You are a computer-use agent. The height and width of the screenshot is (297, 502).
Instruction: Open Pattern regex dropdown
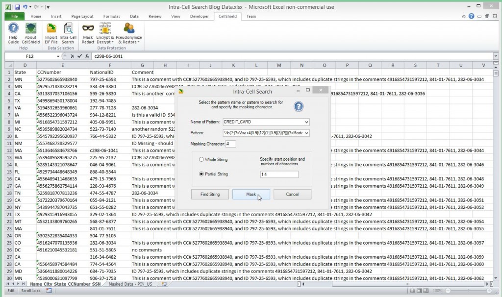click(x=306, y=133)
